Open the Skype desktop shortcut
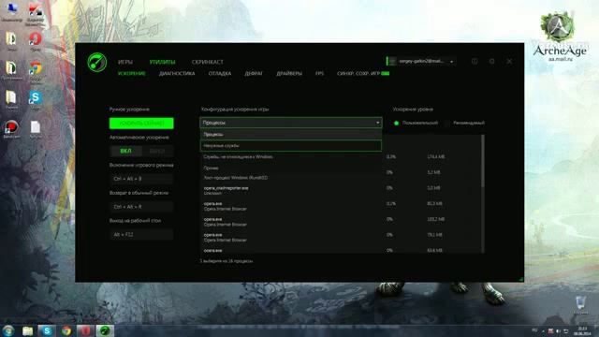This screenshot has height=337, width=599. coord(36,100)
